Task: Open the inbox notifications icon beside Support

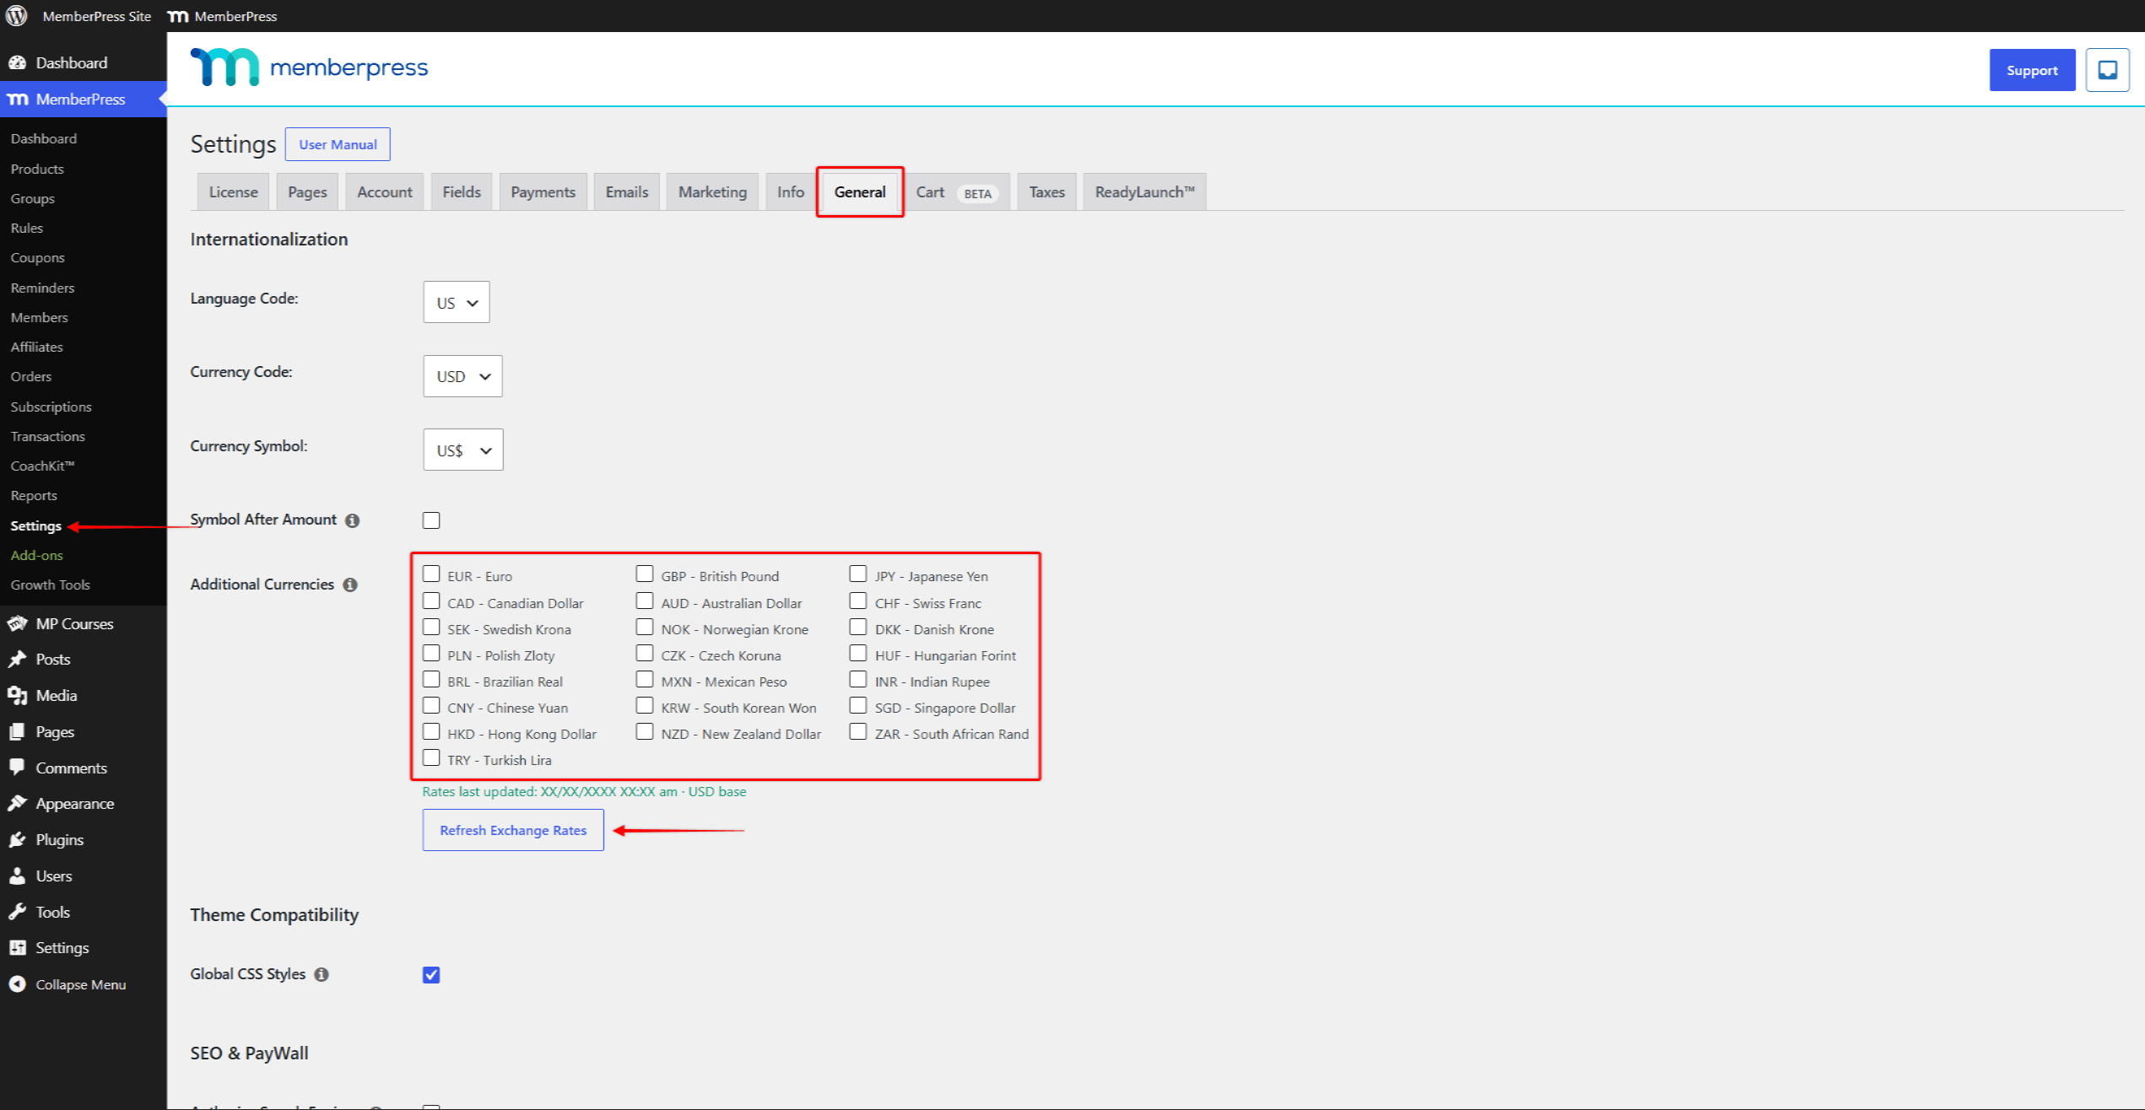Action: pyautogui.click(x=2107, y=70)
